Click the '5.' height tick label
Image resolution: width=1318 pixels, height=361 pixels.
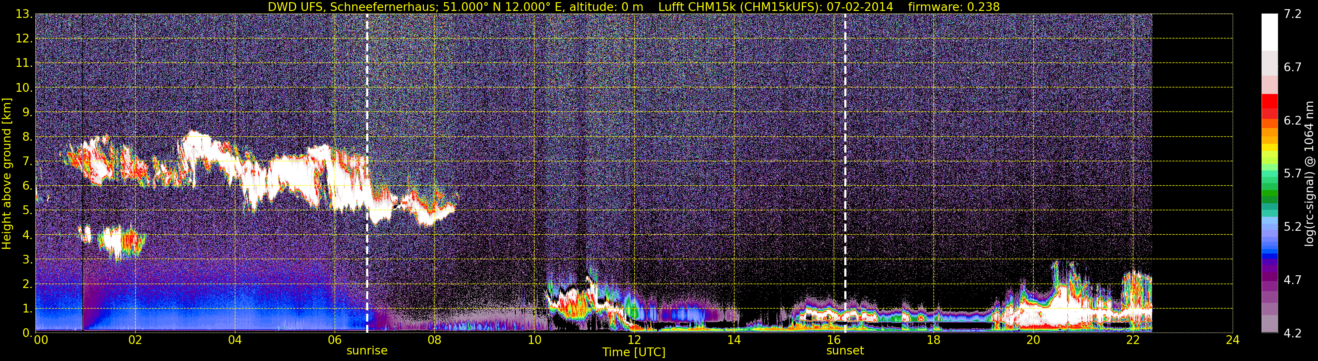click(x=27, y=211)
